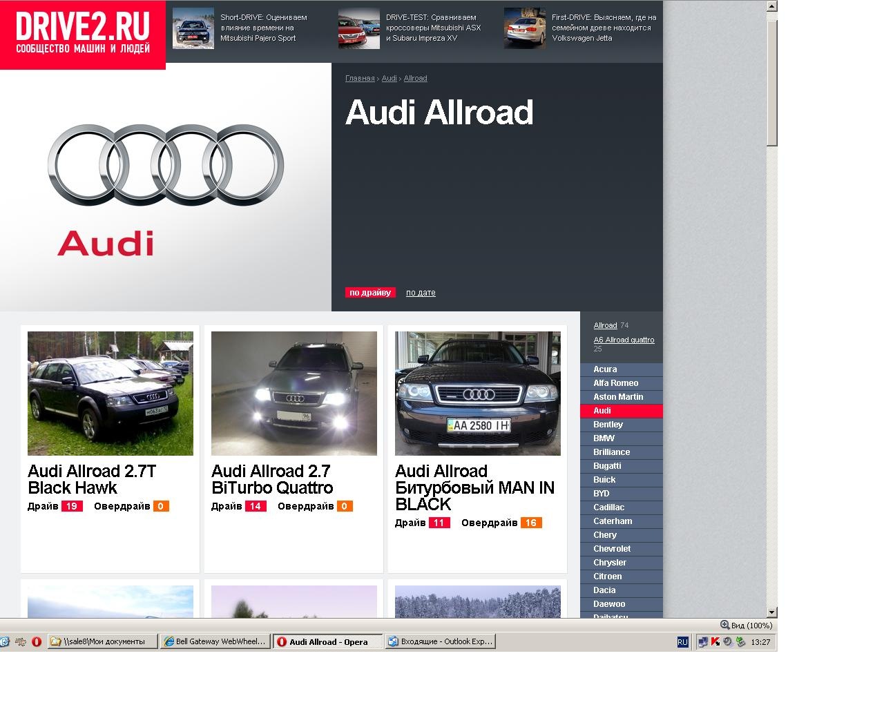Open 'Audi Allroad 2.7 BiTurbo Quattro' title
The width and height of the screenshot is (884, 707).
point(272,479)
